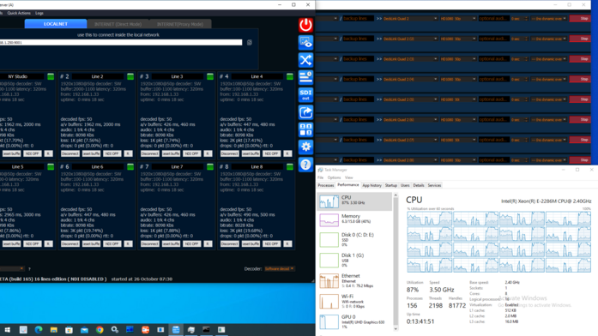Image resolution: width=598 pixels, height=336 pixels.
Task: Select Ethernet in Task Manager sidebar
Action: 354,281
